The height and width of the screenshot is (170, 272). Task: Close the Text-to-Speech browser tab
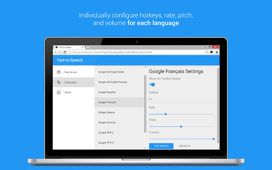click(x=83, y=47)
